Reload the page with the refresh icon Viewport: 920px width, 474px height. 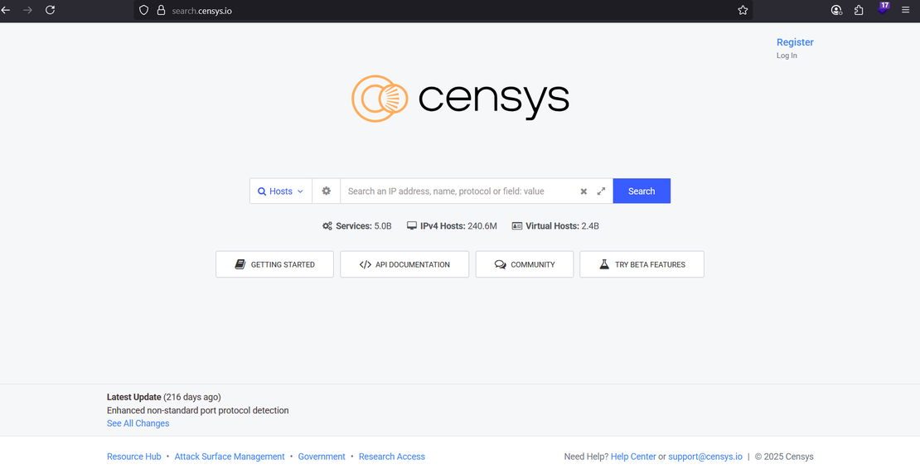51,10
